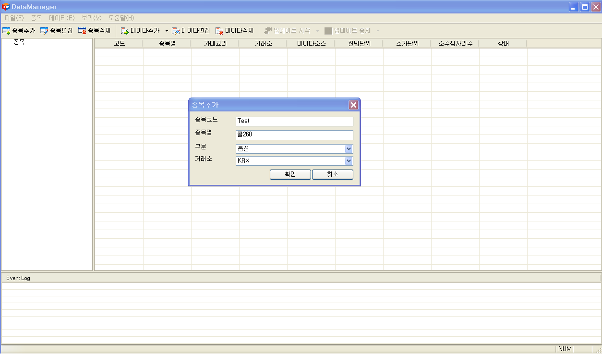Click the 종목삭제 toolbar icon
The image size is (602, 354).
point(82,31)
